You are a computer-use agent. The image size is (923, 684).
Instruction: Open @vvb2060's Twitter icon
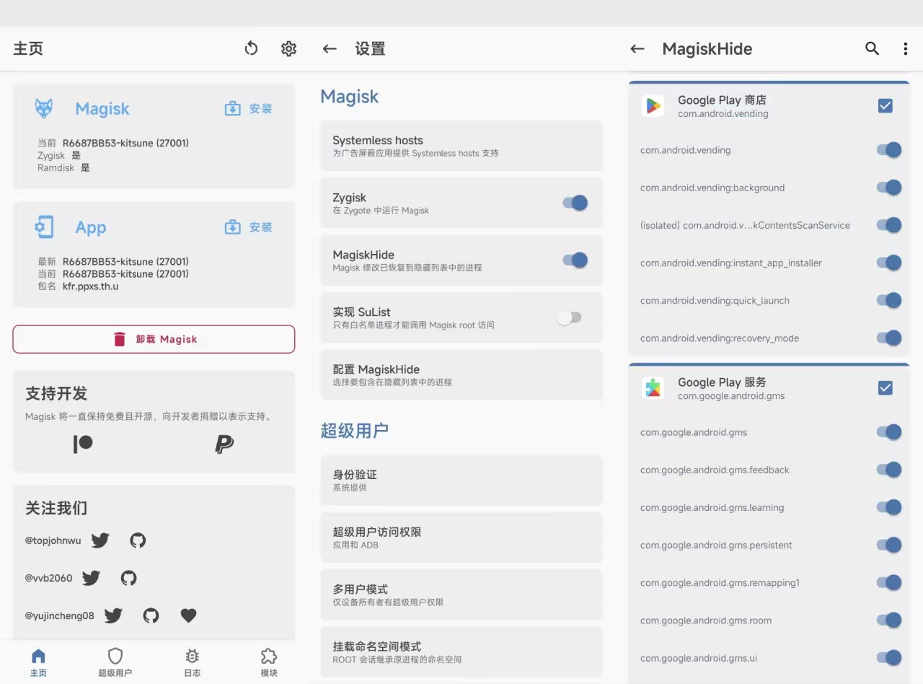tap(91, 578)
